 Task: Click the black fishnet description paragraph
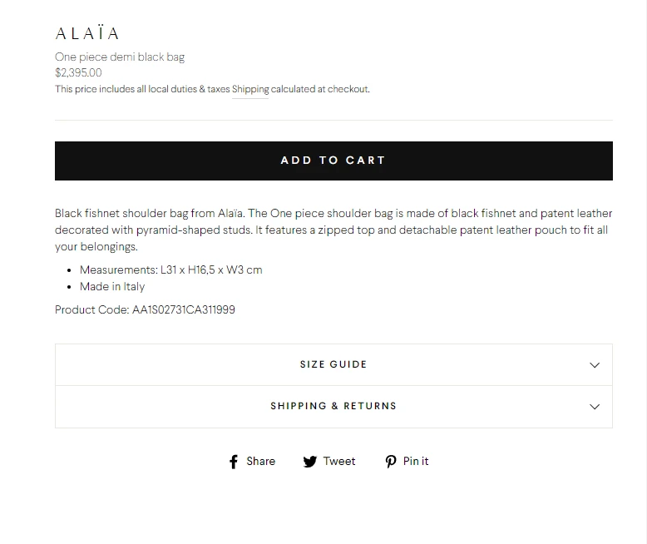tap(333, 230)
